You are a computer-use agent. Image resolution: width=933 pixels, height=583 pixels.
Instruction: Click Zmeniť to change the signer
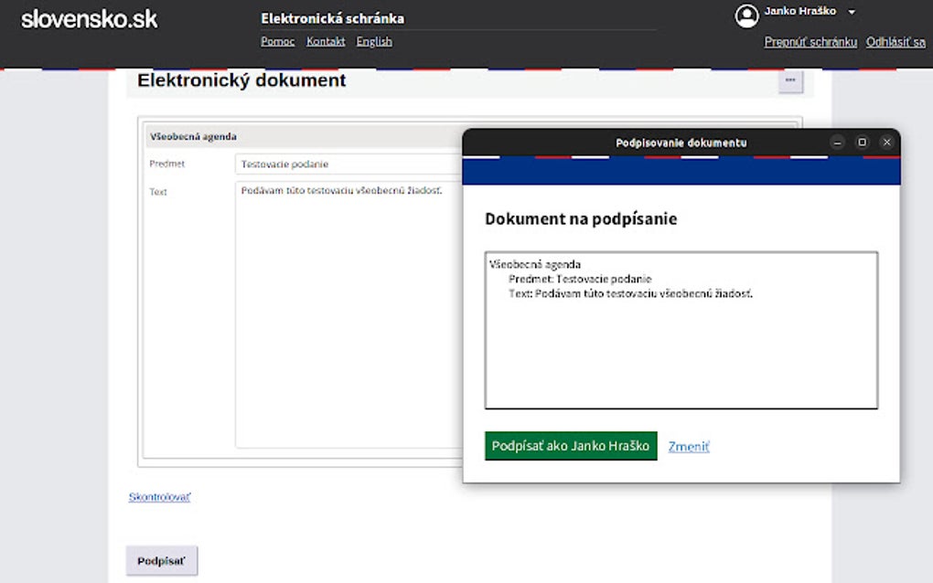(x=687, y=446)
